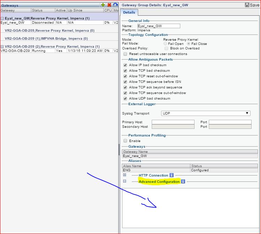The width and height of the screenshot is (261, 234).
Task: Click Gateway Name column header
Action: 190,151
